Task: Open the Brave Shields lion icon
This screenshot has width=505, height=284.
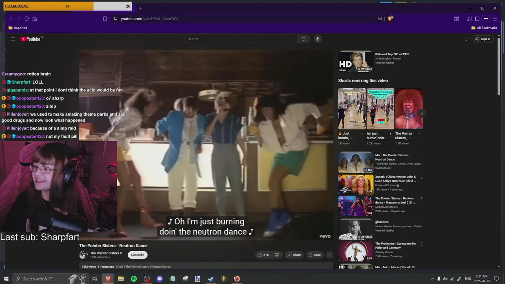Action: tap(390, 19)
